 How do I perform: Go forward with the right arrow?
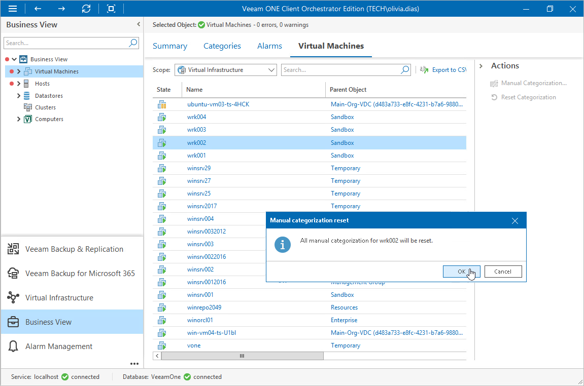click(x=61, y=9)
